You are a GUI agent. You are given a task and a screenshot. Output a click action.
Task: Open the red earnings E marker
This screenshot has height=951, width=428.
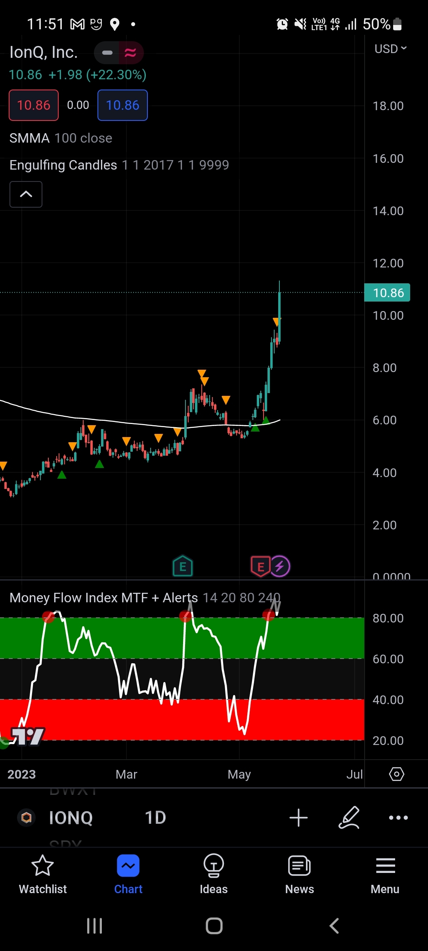260,566
